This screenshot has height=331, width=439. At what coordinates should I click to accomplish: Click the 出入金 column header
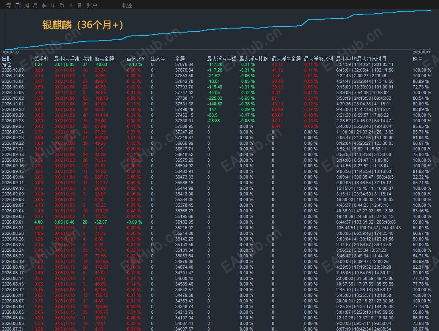click(x=158, y=59)
